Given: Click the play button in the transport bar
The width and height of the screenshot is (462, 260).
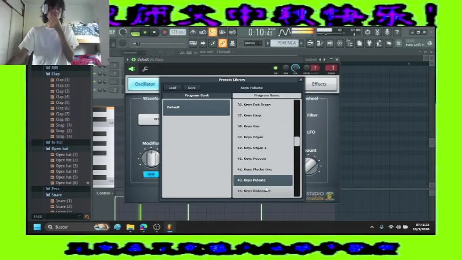Looking at the screenshot, I should pos(145,32).
